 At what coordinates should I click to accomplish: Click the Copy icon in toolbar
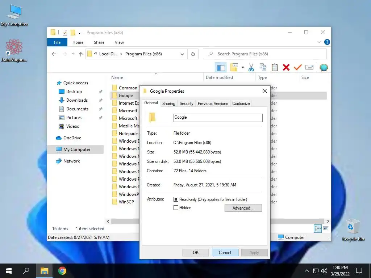tap(263, 67)
